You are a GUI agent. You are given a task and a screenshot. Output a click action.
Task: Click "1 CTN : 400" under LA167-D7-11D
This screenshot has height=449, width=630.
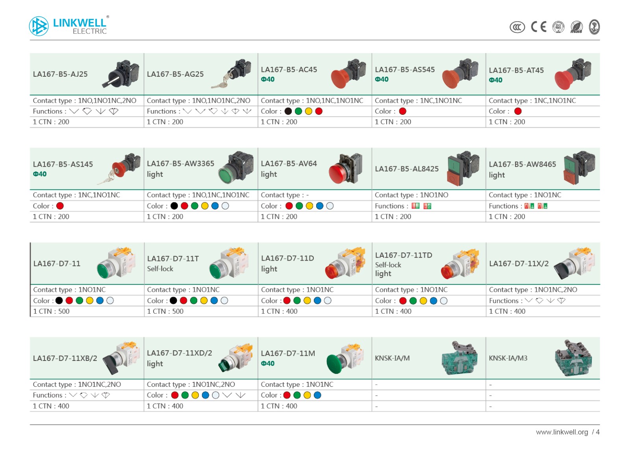coord(279,311)
